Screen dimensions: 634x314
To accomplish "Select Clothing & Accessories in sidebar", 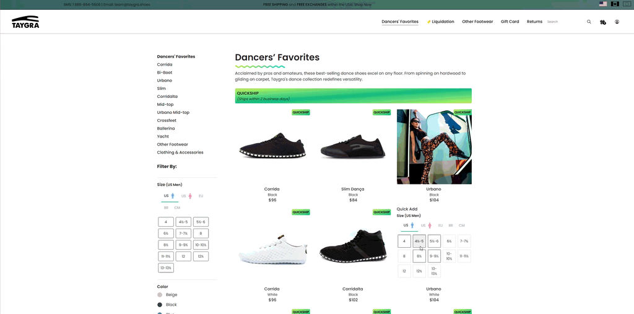I will [180, 152].
